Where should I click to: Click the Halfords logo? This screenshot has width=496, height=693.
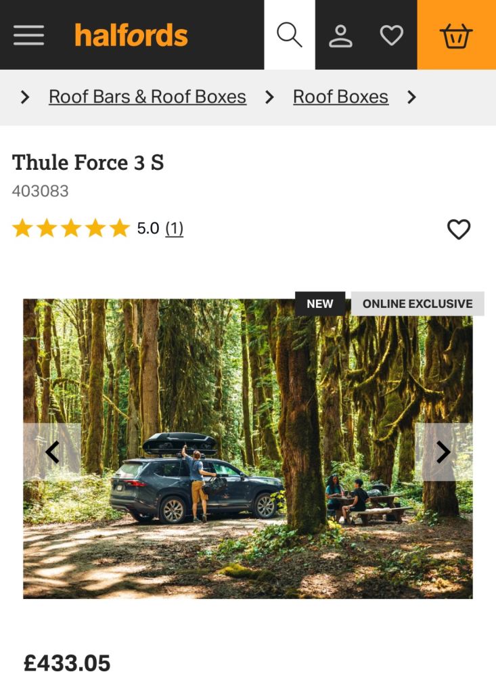click(131, 35)
